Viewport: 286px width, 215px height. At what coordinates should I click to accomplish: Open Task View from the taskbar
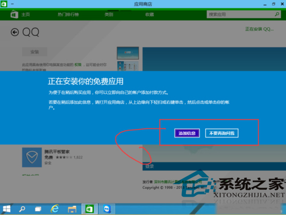(38, 209)
